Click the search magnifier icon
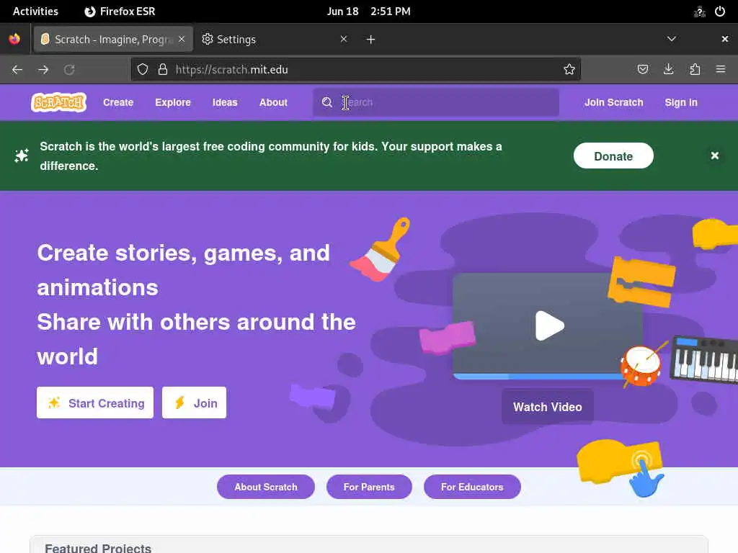The image size is (738, 553). pos(326,102)
